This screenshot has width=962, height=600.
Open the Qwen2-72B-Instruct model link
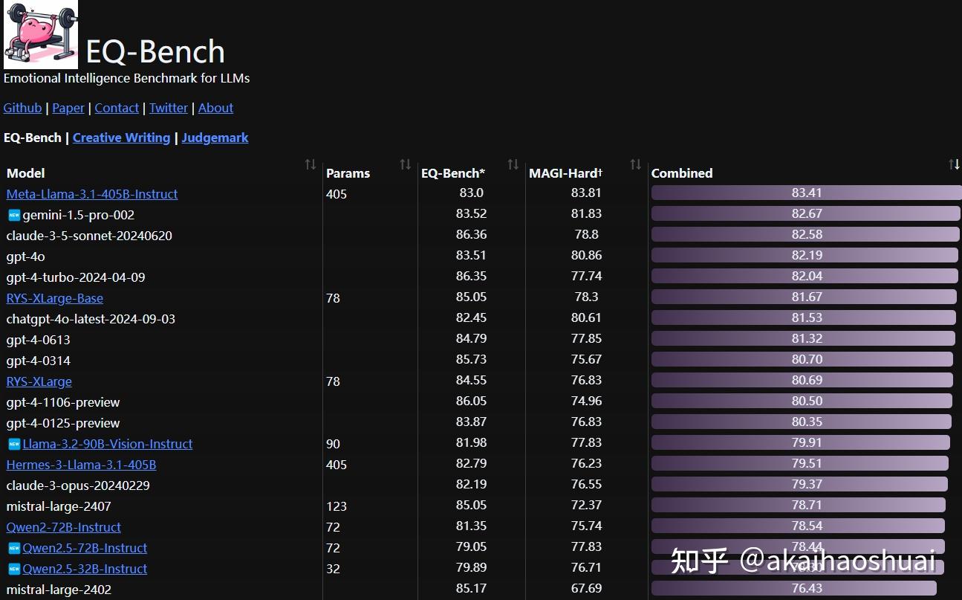tap(64, 527)
